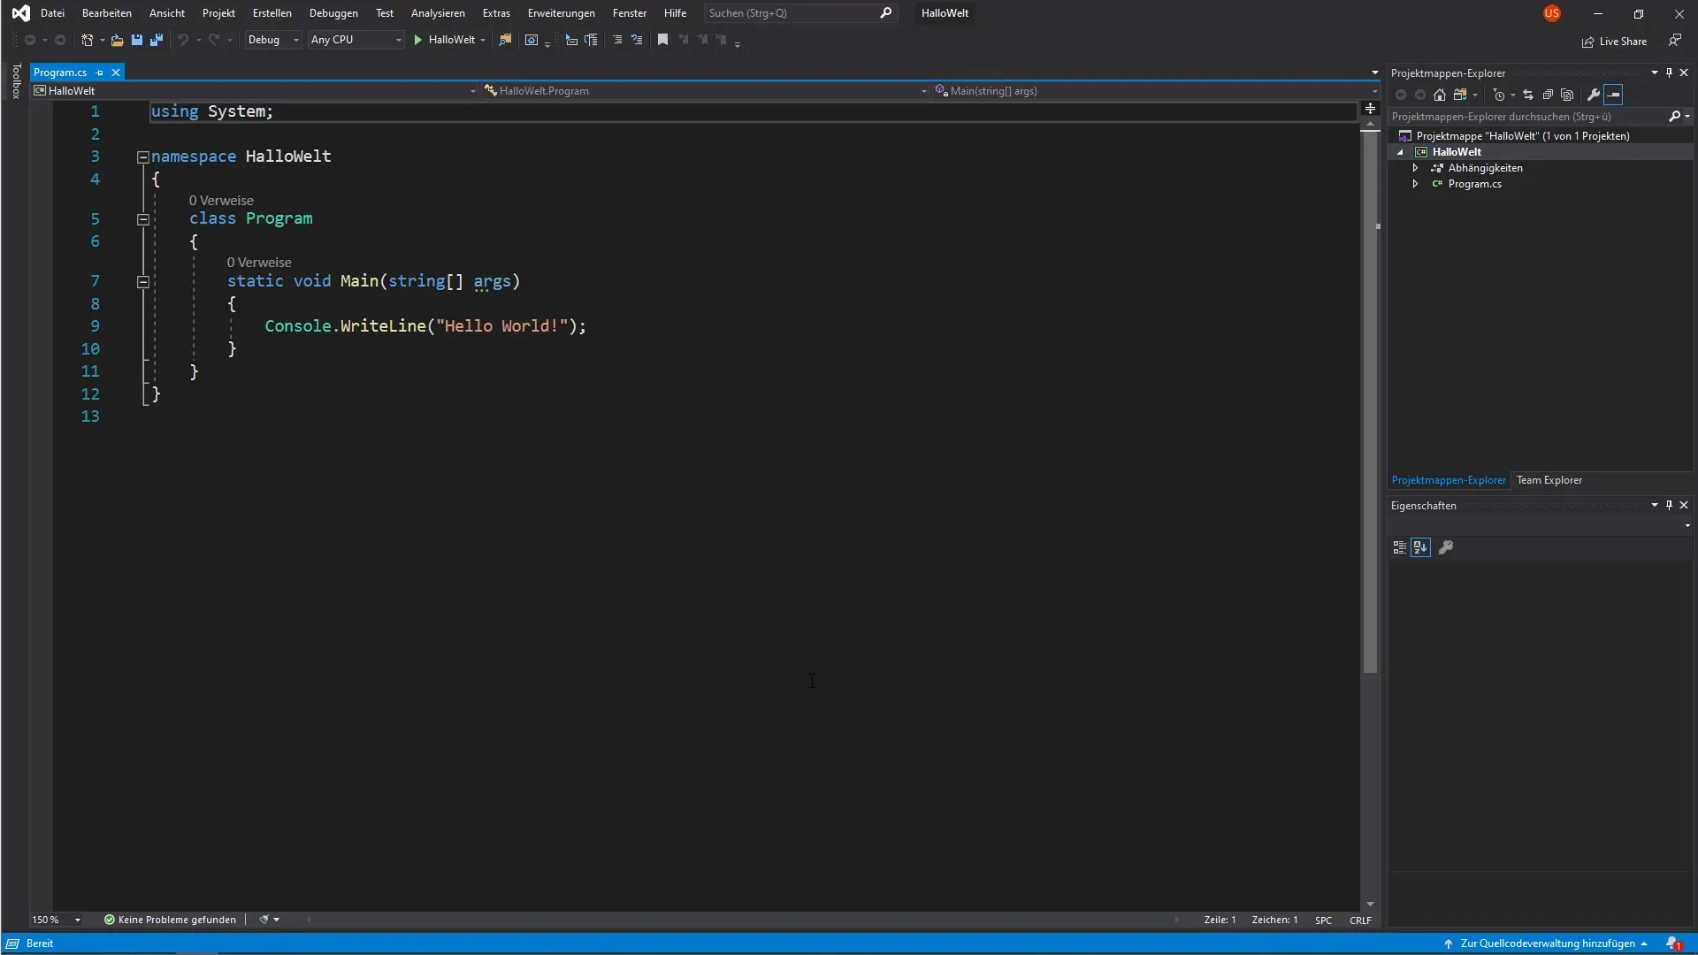The height and width of the screenshot is (955, 1698).
Task: Select Projektmappe "HalloWelt" root node
Action: point(1522,136)
